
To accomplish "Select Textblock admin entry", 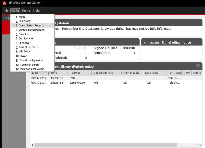I will click(32, 65).
